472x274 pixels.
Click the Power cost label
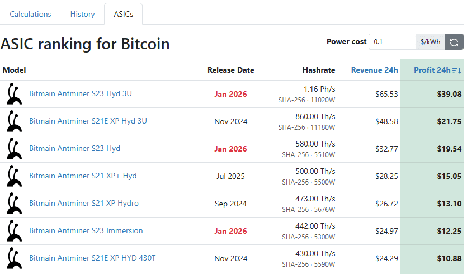tap(347, 42)
